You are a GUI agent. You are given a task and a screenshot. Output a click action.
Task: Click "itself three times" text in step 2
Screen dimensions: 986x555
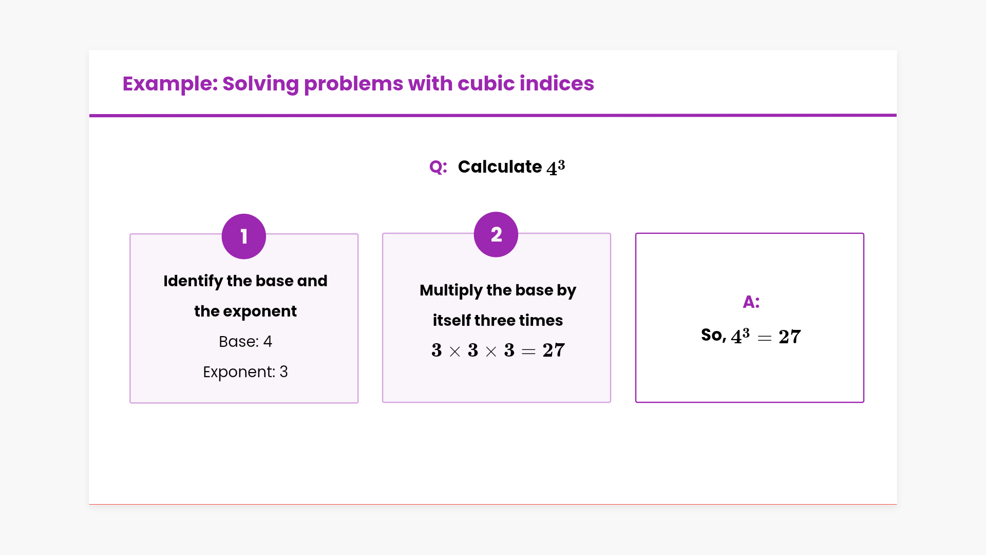[498, 321]
